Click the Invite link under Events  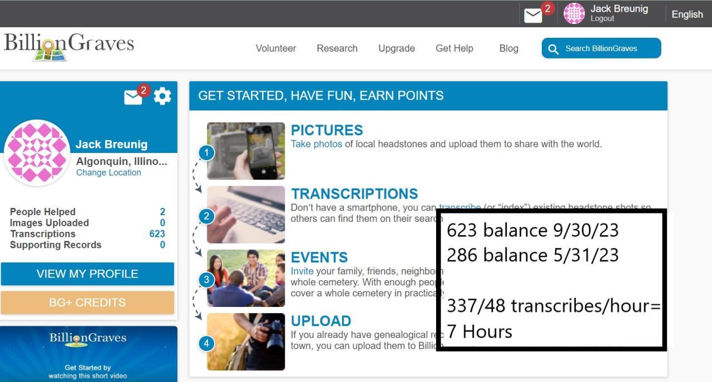coord(302,271)
